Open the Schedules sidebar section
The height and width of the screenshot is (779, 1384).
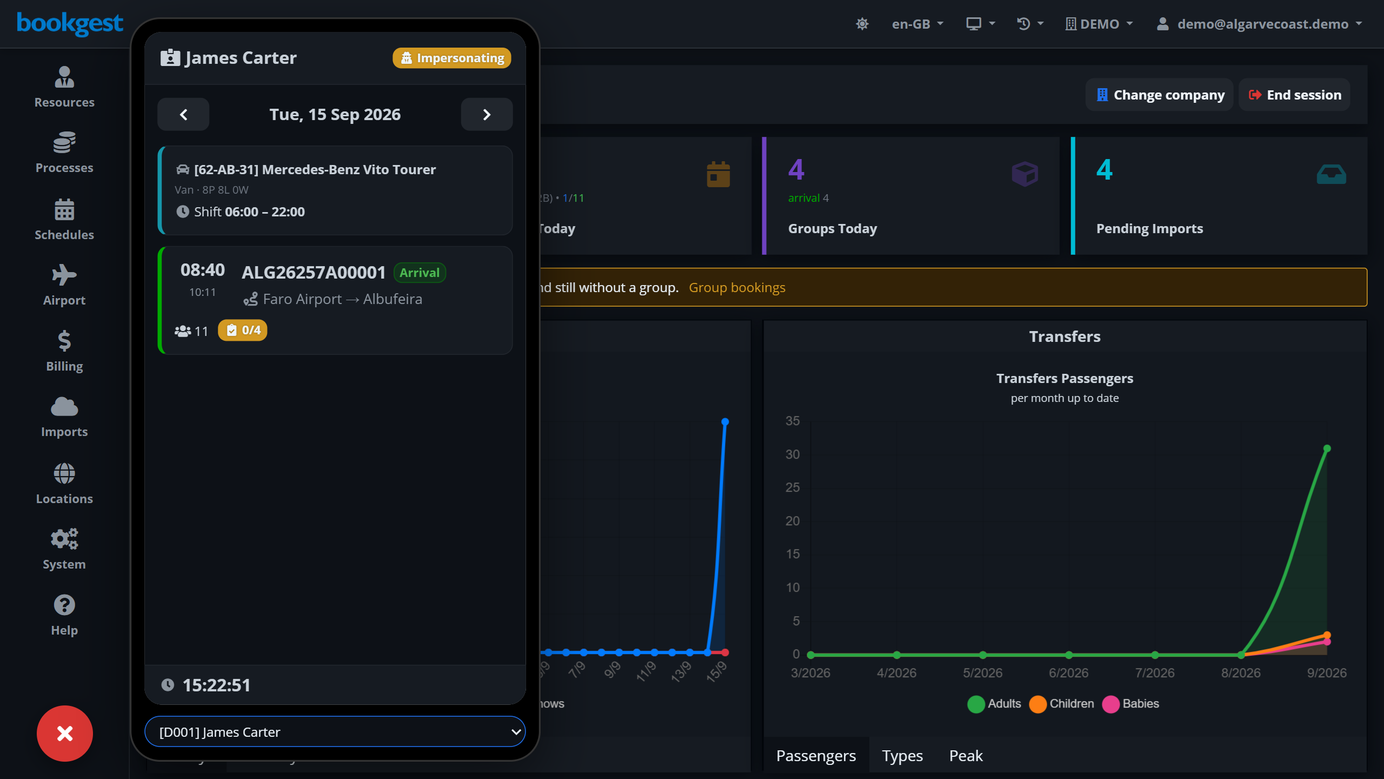coord(64,219)
